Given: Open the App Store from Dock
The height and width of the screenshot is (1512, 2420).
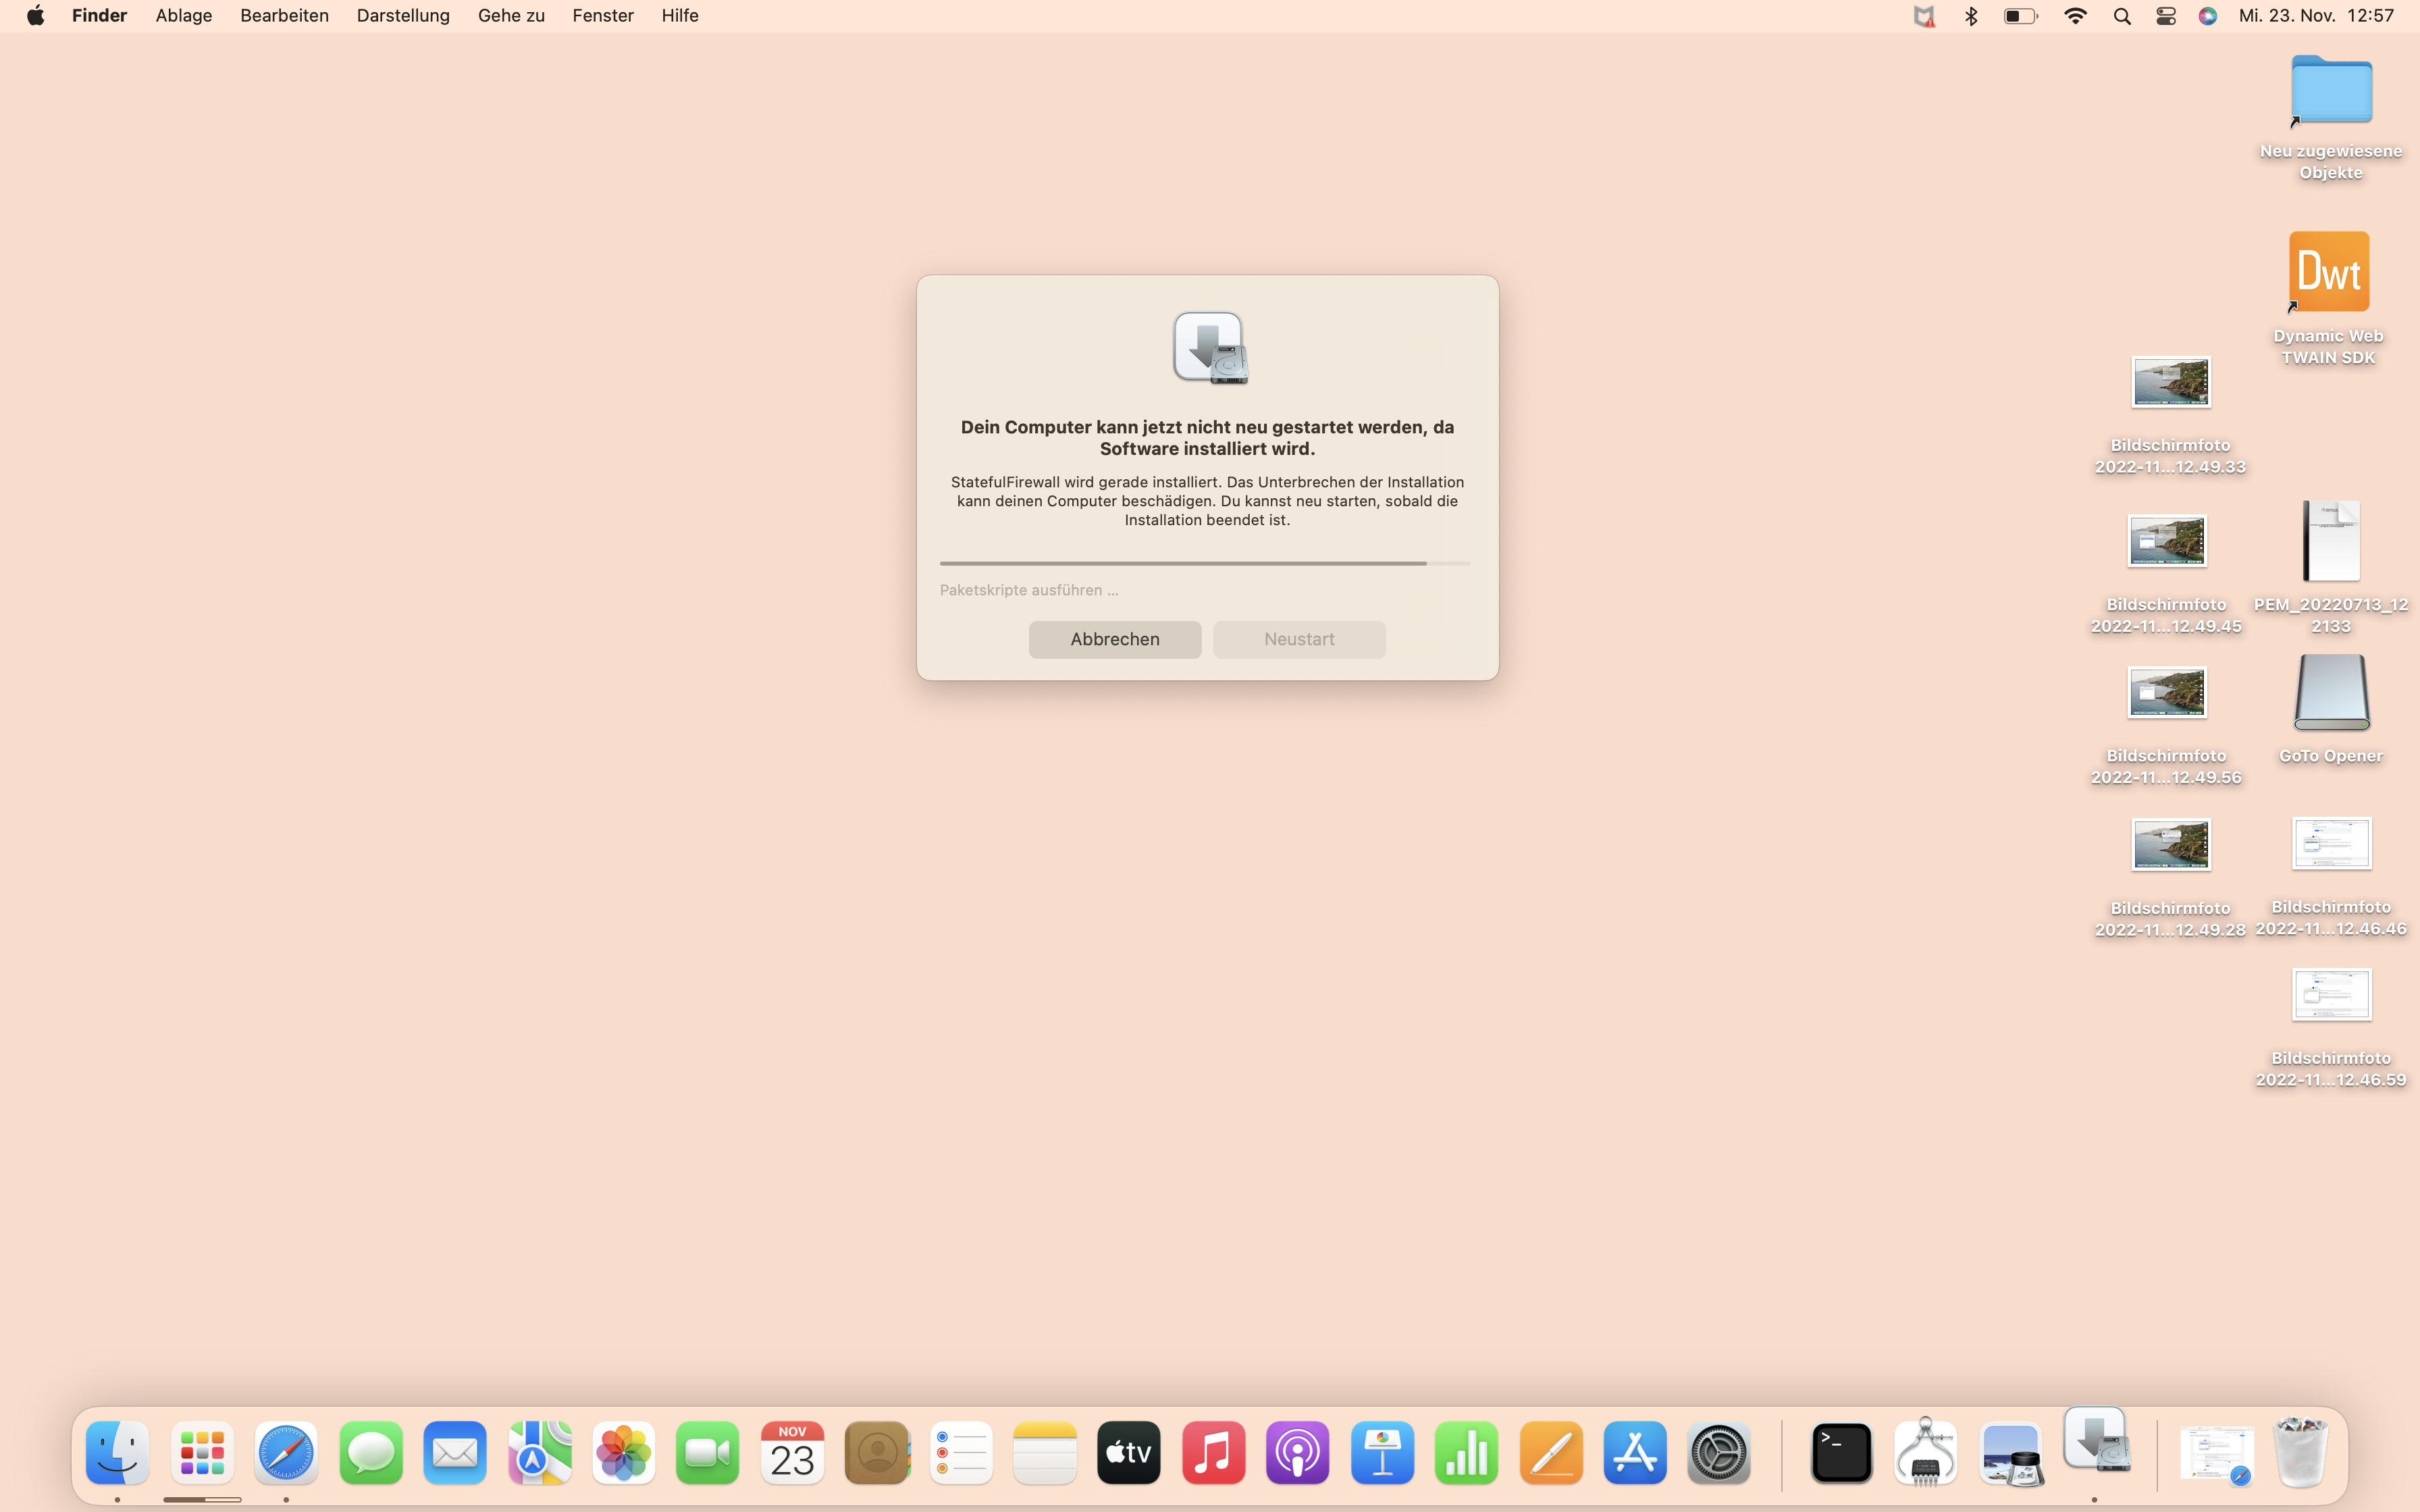Looking at the screenshot, I should [1635, 1452].
